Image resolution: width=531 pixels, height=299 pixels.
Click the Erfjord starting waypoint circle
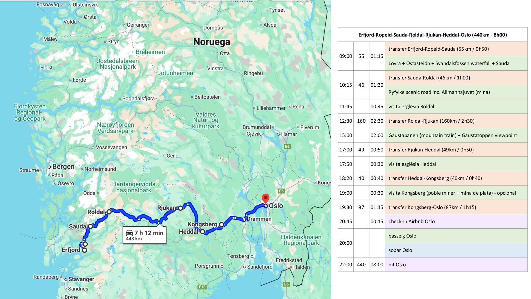85,250
